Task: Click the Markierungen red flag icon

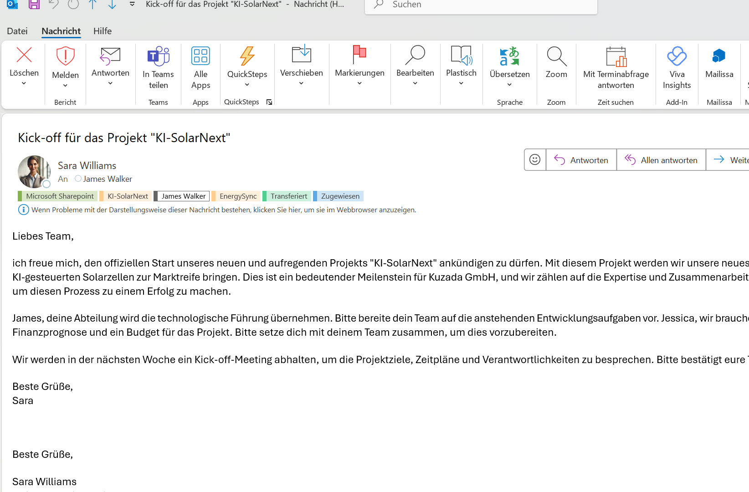Action: [x=359, y=54]
